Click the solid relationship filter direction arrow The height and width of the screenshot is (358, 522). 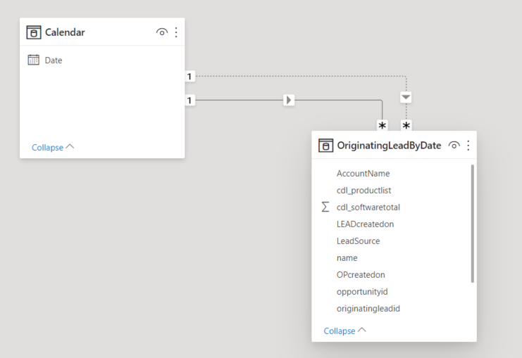(x=289, y=101)
